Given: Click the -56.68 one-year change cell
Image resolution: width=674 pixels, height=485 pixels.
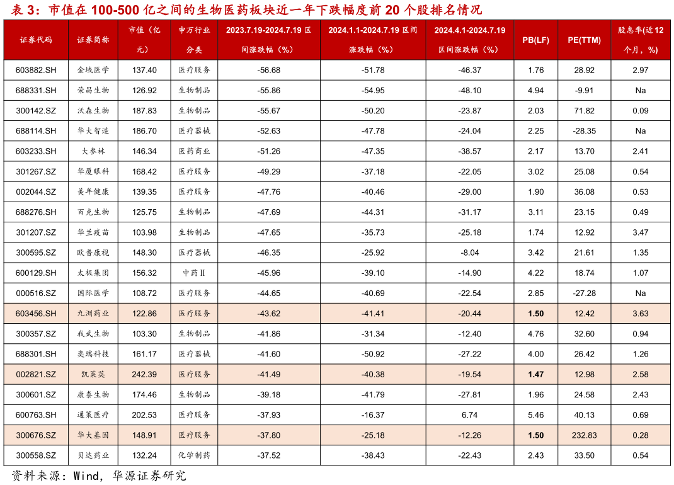Looking at the screenshot, I should [269, 70].
